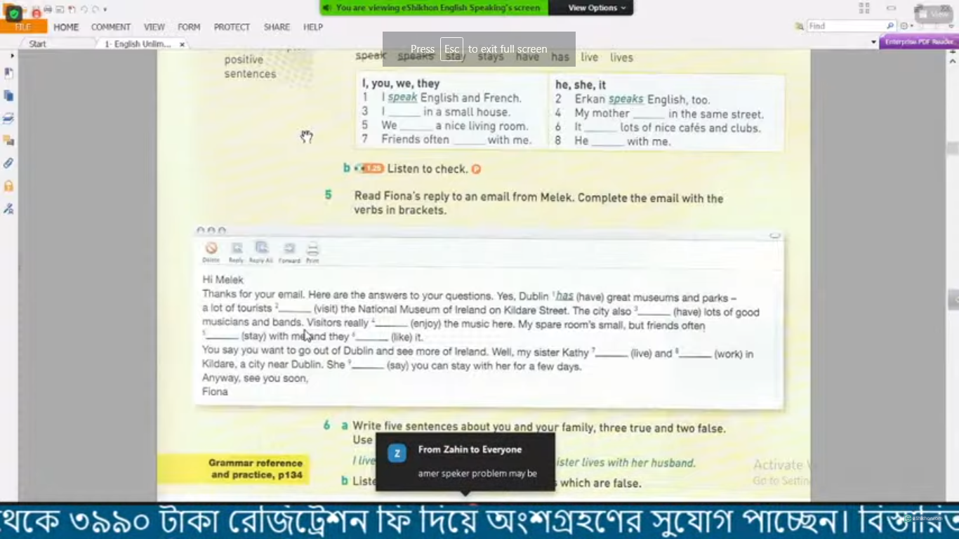Open the Attachments paperclip panel
Image resolution: width=959 pixels, height=539 pixels.
coord(8,163)
